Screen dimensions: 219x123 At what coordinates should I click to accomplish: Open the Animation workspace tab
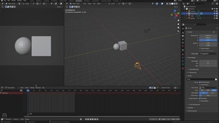(x=79, y=1)
